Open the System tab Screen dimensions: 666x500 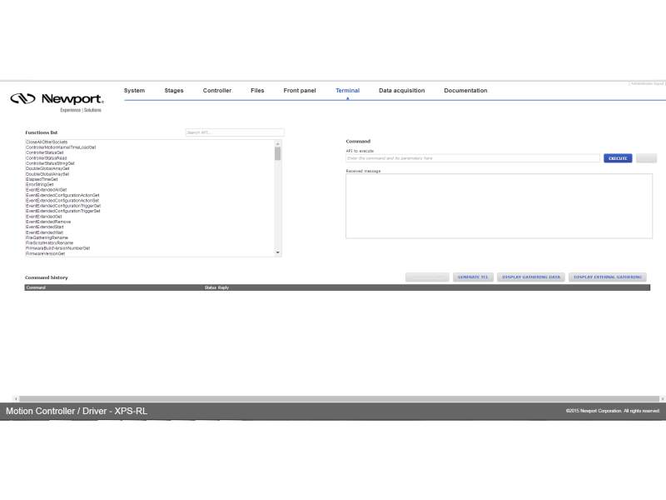coord(134,90)
